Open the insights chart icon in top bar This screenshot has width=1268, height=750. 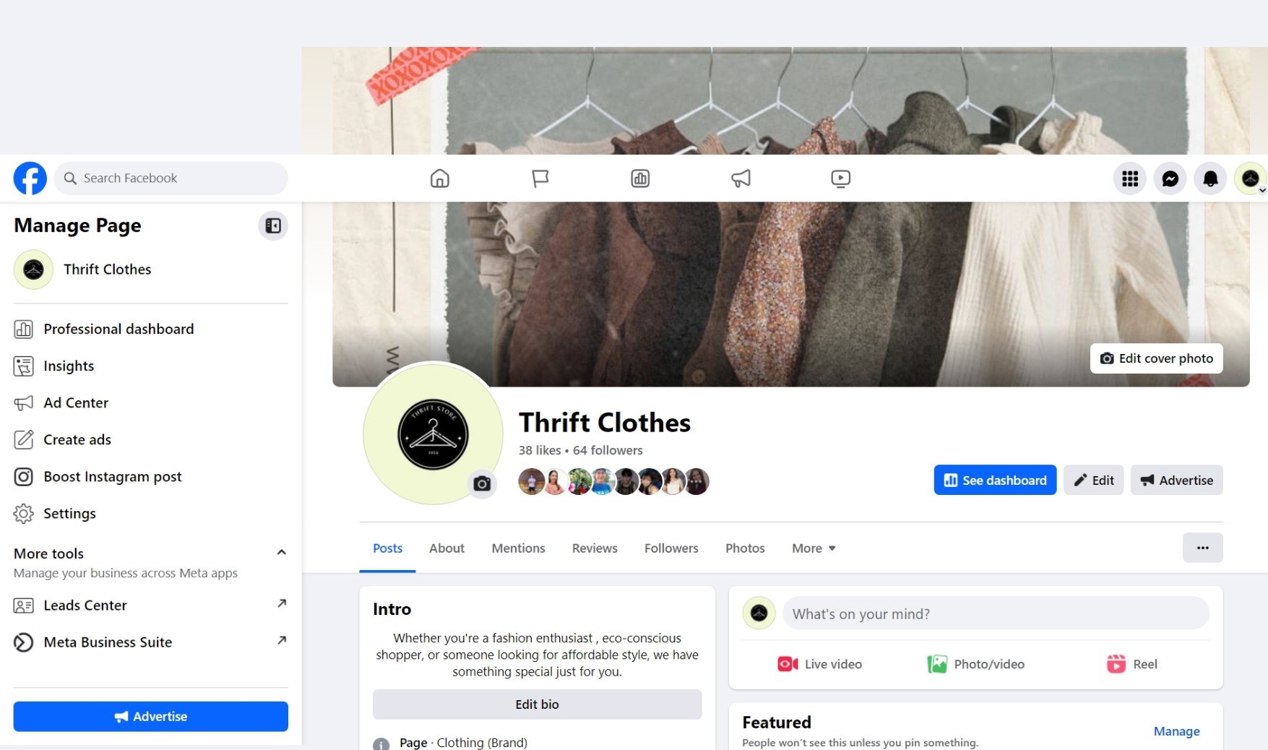pos(640,178)
